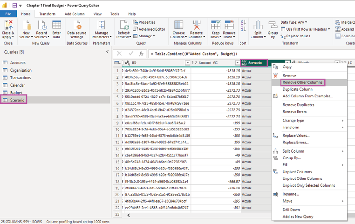Switch to the Add Column tab
This screenshot has width=355, height=224.
(74, 14)
